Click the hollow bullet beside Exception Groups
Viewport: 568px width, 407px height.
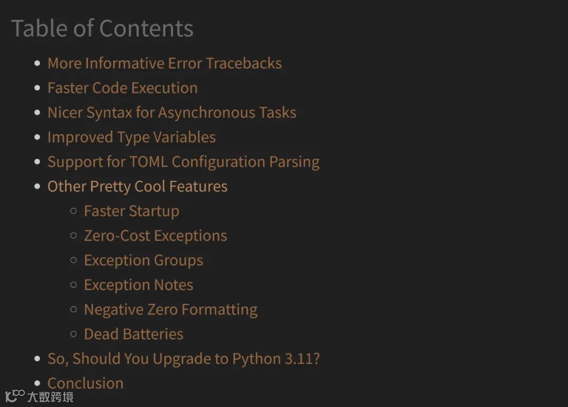[x=74, y=260]
